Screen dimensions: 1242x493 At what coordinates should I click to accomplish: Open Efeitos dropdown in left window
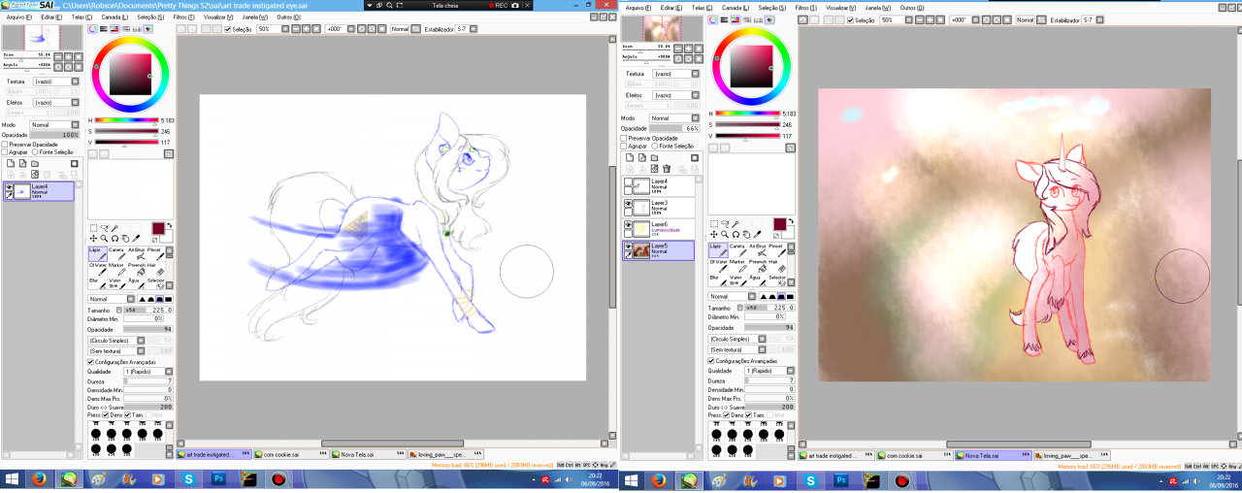pyautogui.click(x=56, y=102)
